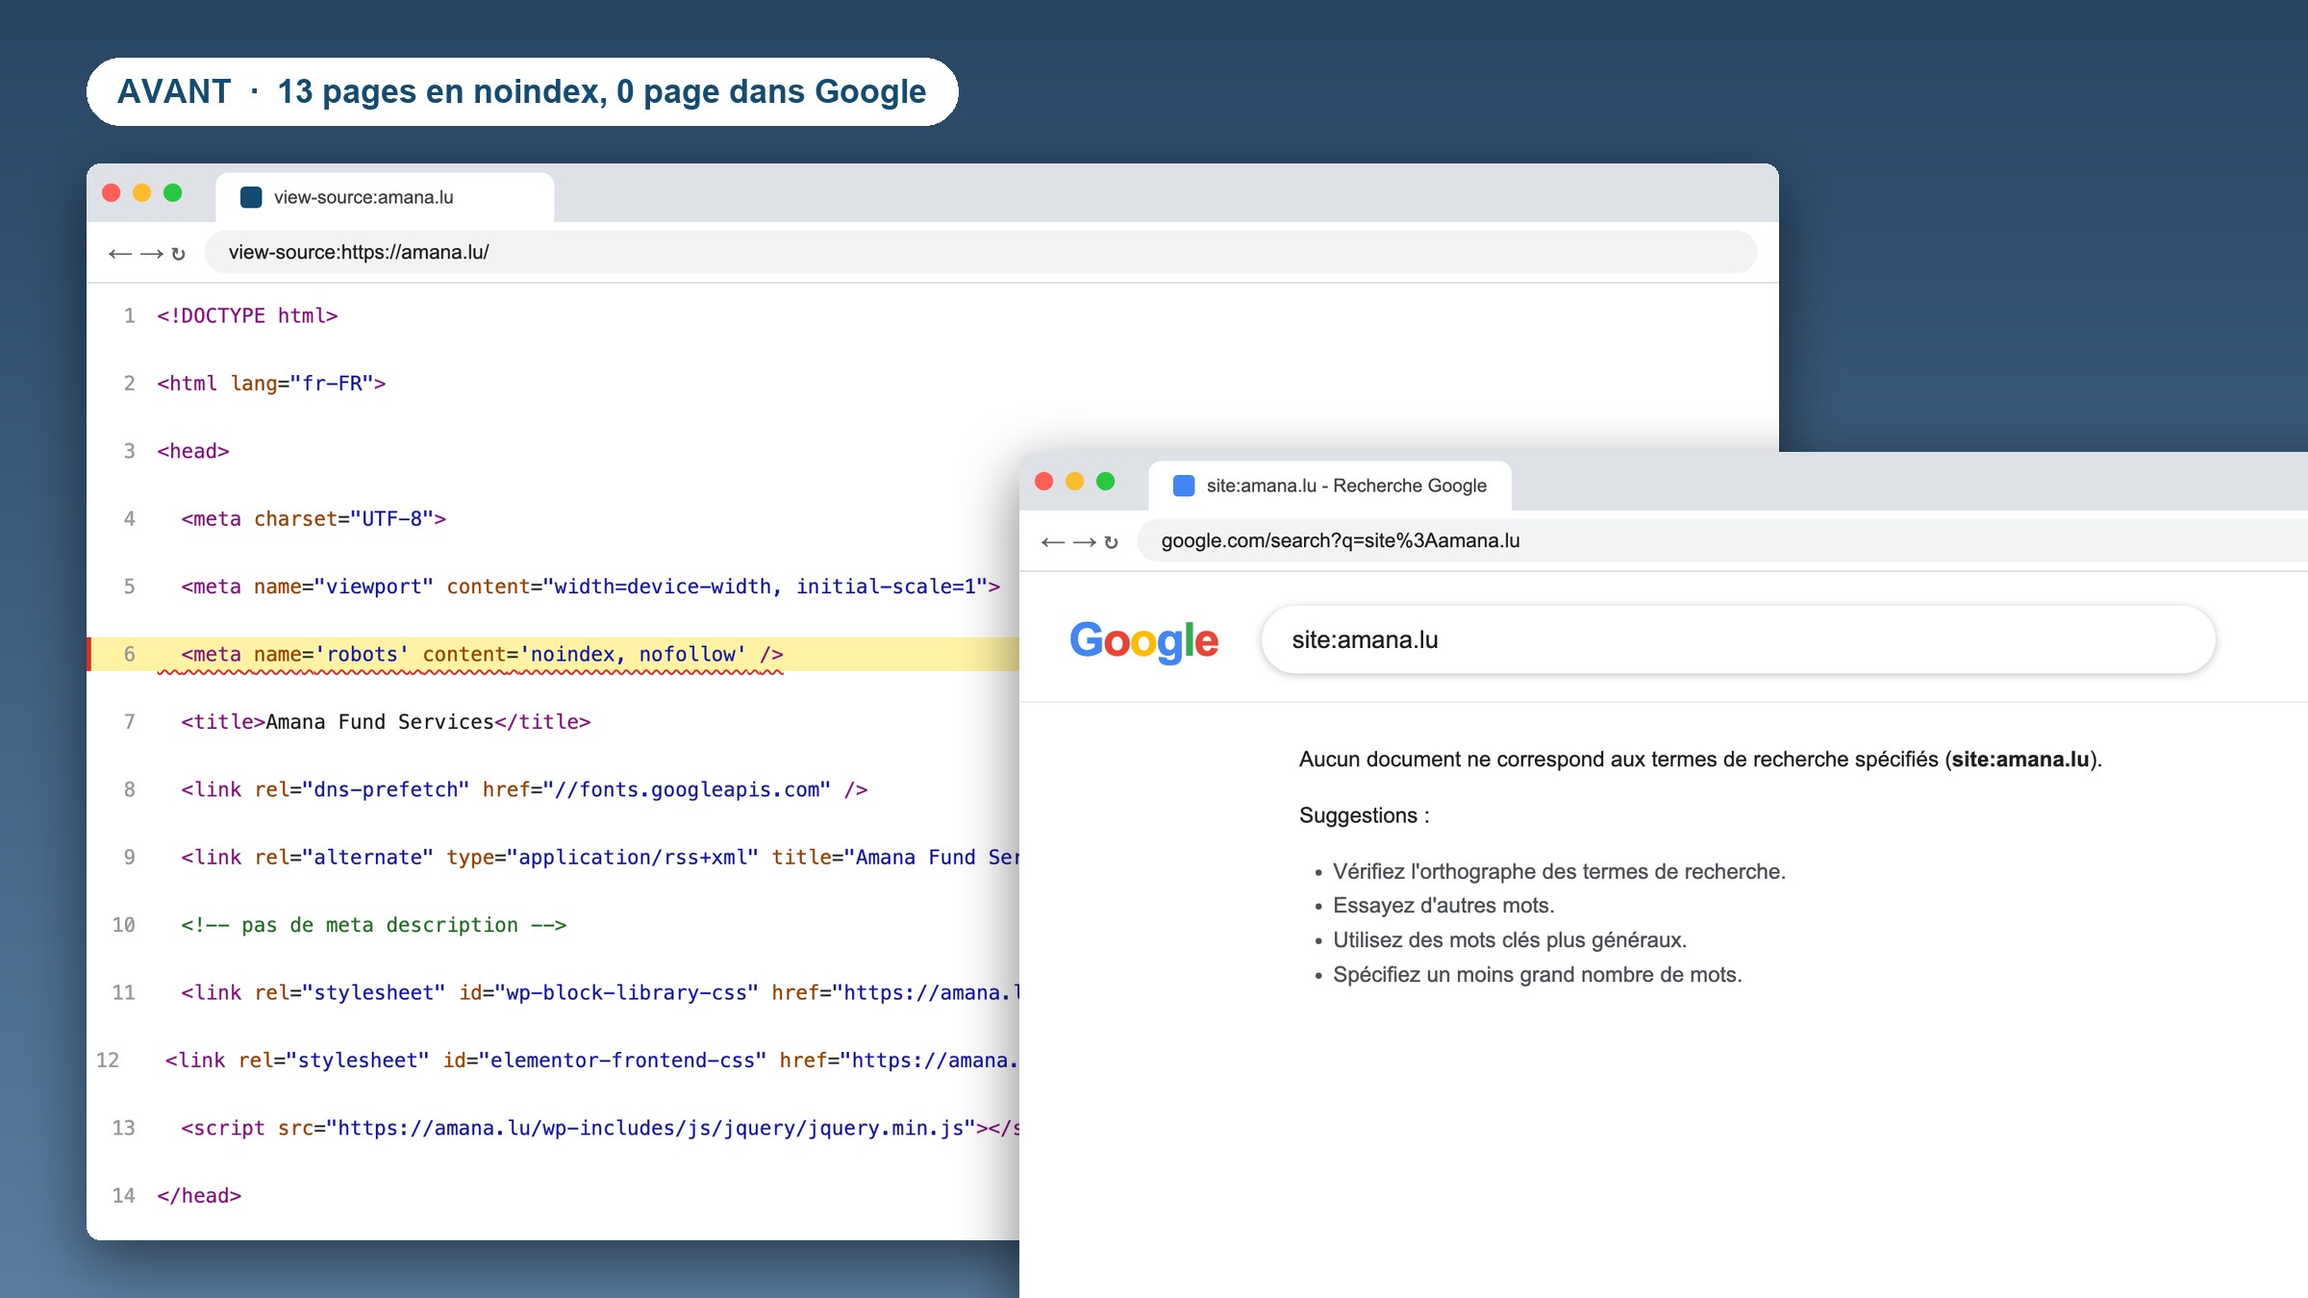Open the jquery.min.js script src link
The height and width of the screenshot is (1298, 2308).
tap(651, 1129)
